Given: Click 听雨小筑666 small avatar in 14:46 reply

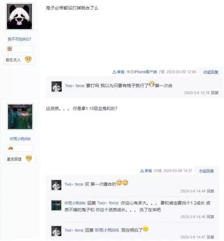Looking at the screenshot, I should point(56,205).
